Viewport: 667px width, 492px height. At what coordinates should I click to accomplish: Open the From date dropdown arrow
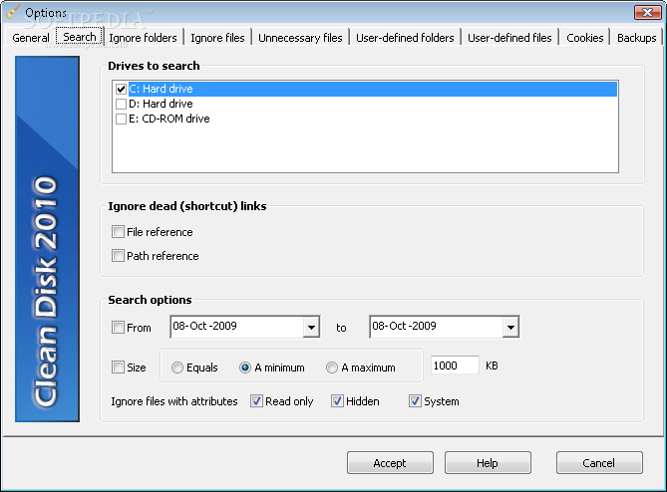pos(311,327)
